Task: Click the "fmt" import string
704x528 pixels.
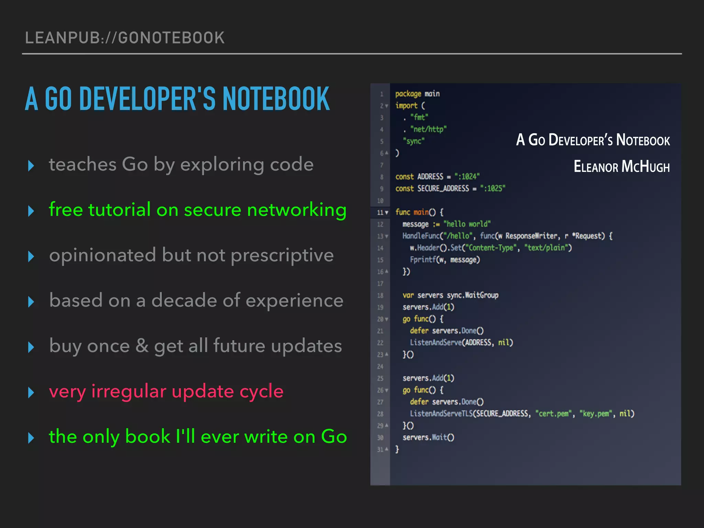Action: (x=419, y=117)
